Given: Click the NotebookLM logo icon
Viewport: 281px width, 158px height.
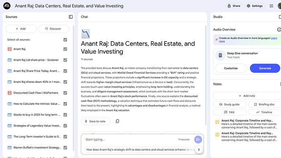Looking at the screenshot, I should click(7, 6).
